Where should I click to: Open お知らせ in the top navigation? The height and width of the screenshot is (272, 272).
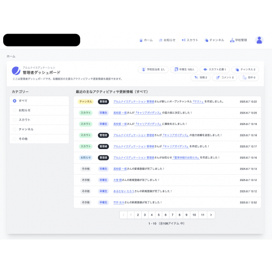point(167,40)
